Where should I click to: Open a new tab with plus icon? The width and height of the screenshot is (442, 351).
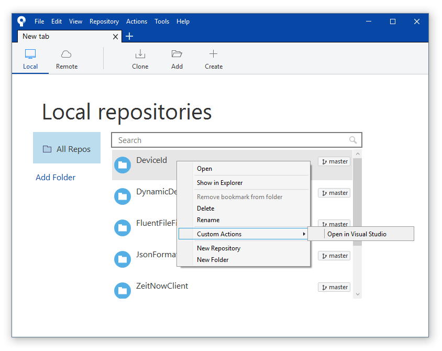point(129,36)
